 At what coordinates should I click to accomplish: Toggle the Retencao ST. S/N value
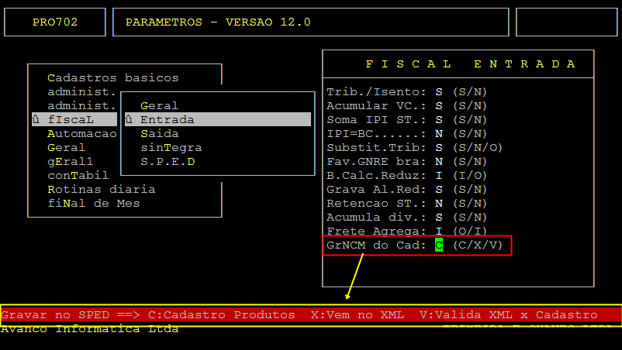[x=439, y=203]
